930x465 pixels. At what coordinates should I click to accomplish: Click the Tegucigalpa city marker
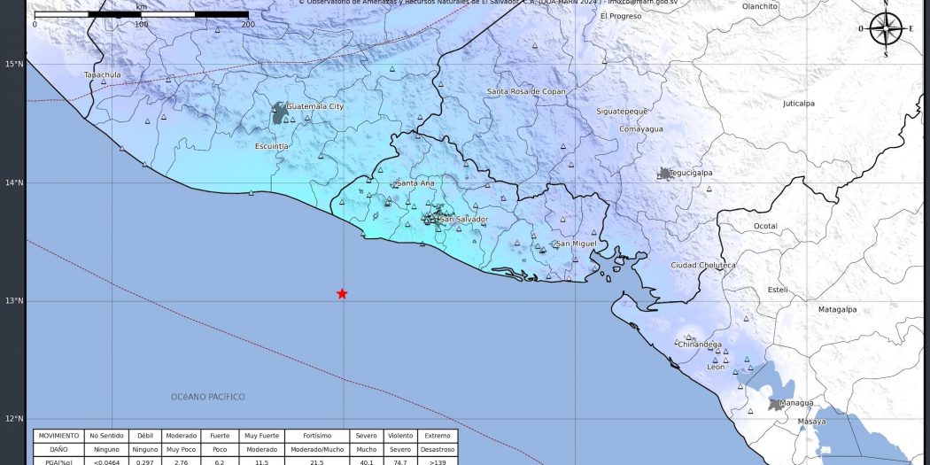click(x=665, y=174)
